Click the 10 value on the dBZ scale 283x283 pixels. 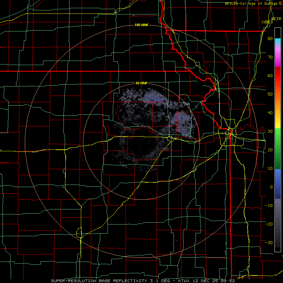[x=270, y=169]
